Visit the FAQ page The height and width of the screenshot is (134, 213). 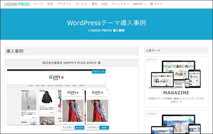click(x=104, y=4)
